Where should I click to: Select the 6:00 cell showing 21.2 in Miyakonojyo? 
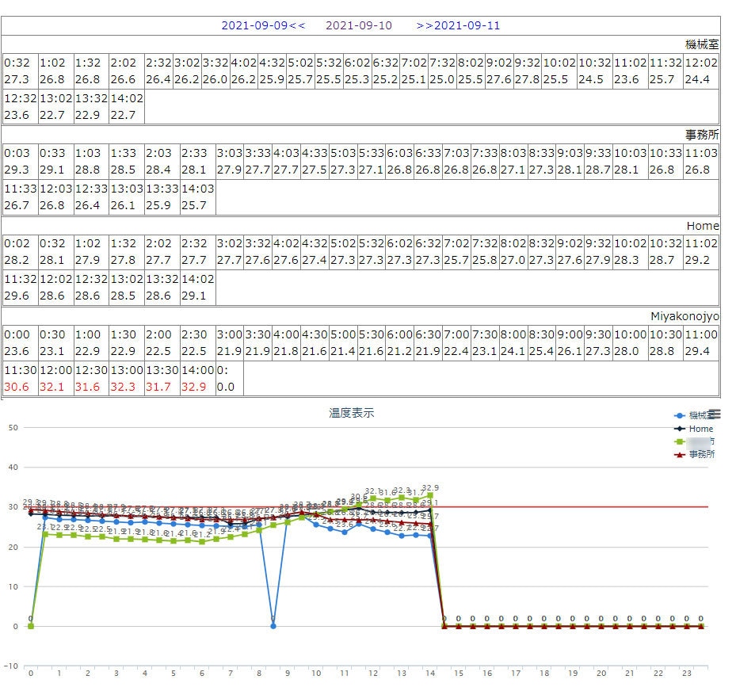(400, 342)
